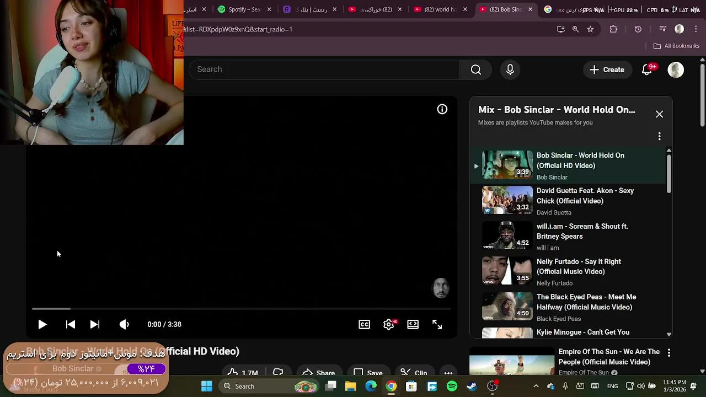The height and width of the screenshot is (397, 706).
Task: Open Windows Start menu
Action: 207,387
